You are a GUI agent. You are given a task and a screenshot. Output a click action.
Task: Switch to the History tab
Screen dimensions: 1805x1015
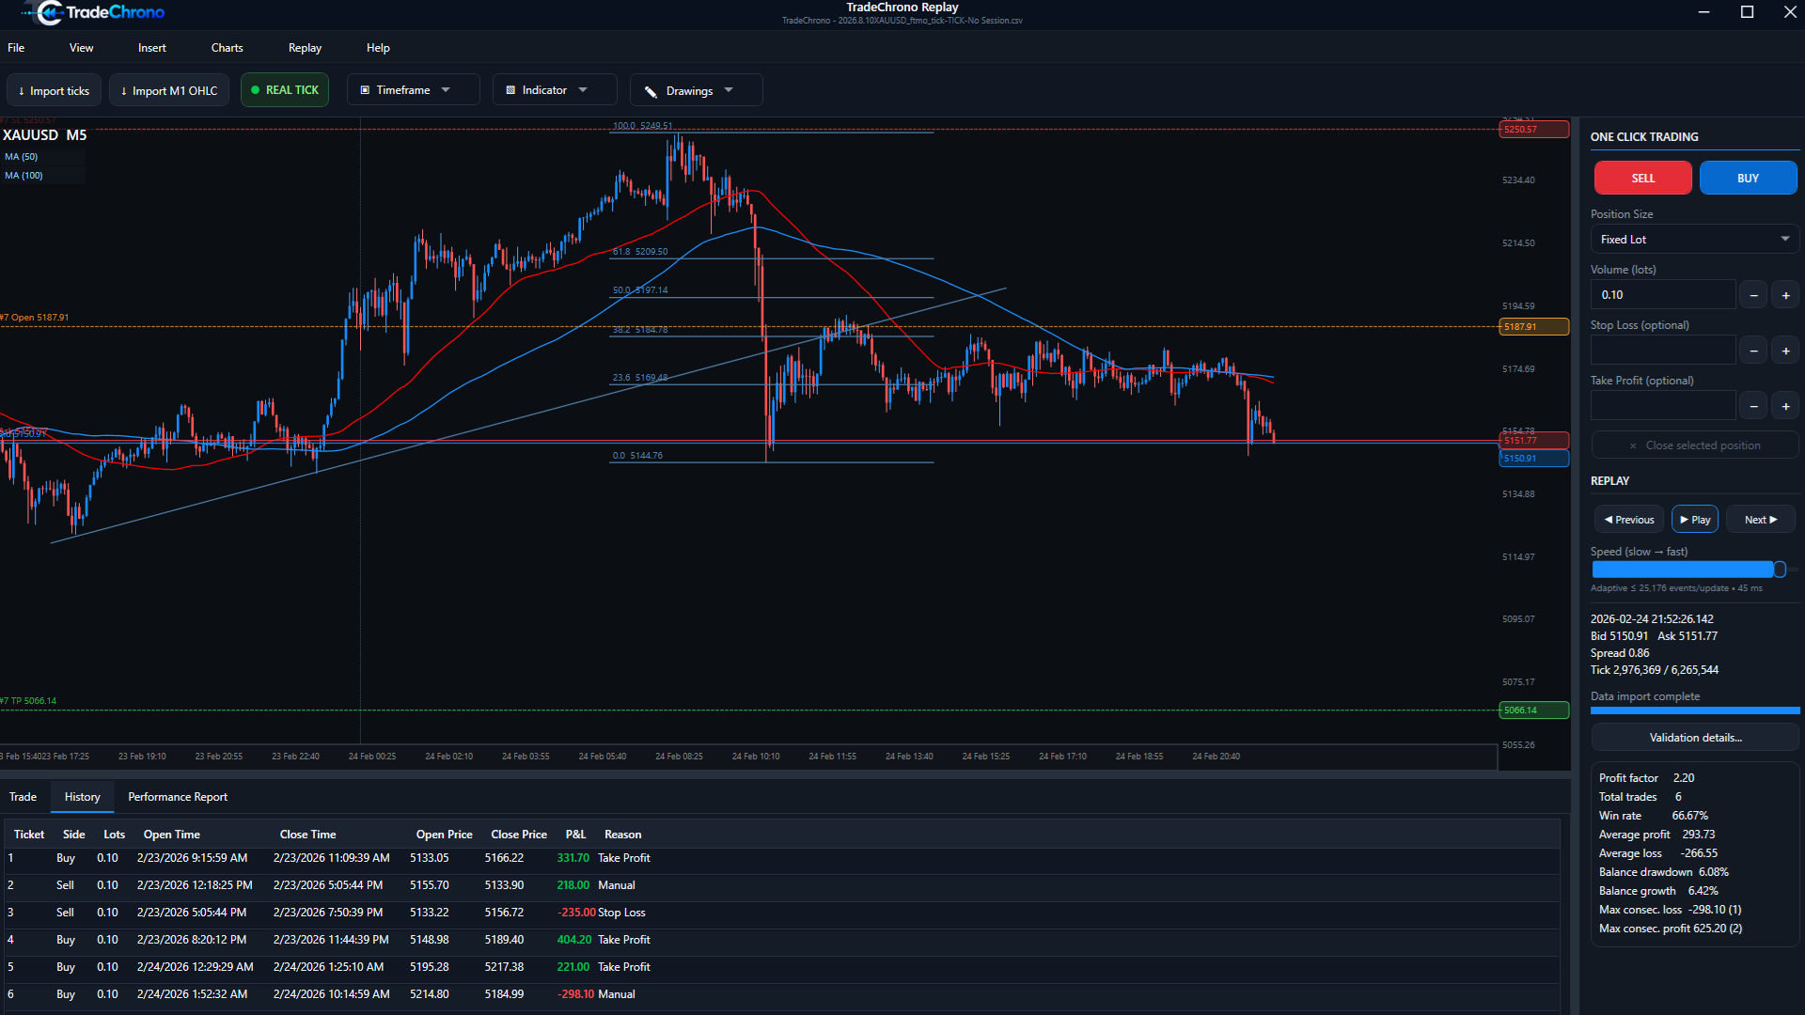[x=83, y=797]
